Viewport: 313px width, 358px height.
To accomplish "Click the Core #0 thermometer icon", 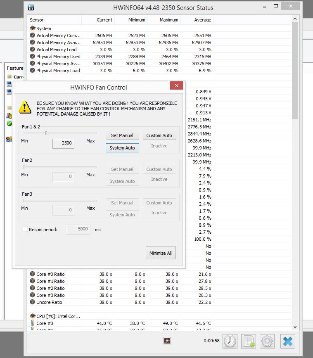I will coord(33,323).
